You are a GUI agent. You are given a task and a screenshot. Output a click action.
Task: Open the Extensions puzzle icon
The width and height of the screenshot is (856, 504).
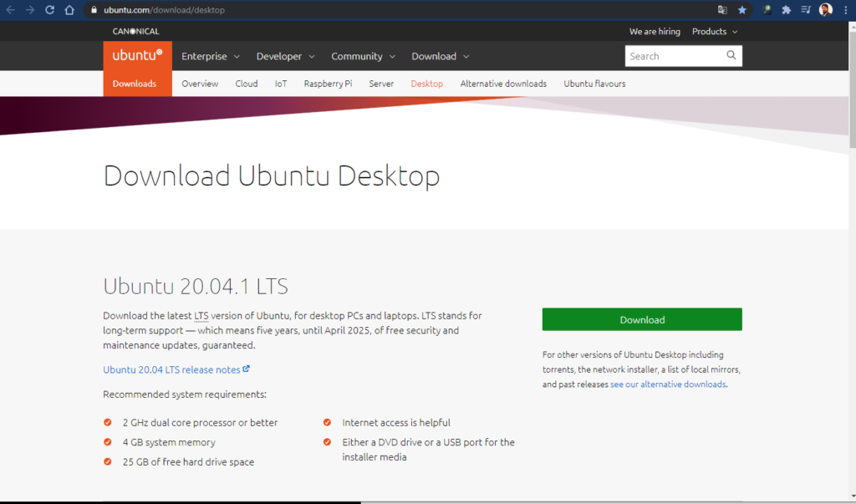tap(786, 10)
